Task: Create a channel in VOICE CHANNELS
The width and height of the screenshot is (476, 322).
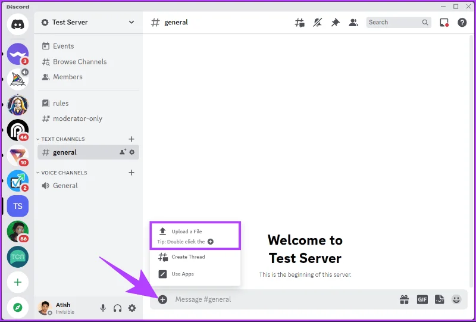Action: point(131,173)
